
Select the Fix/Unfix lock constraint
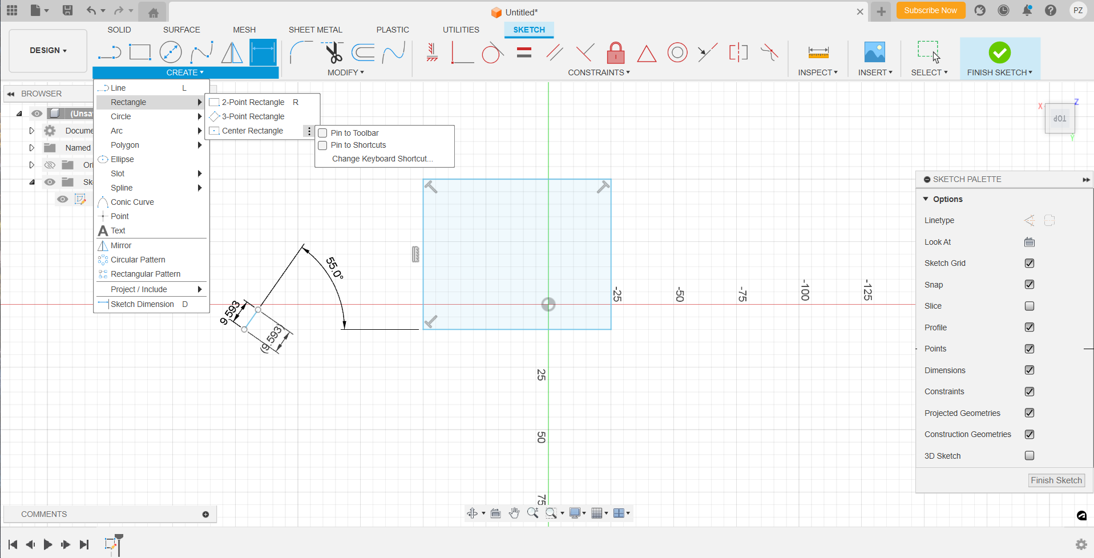click(x=615, y=53)
